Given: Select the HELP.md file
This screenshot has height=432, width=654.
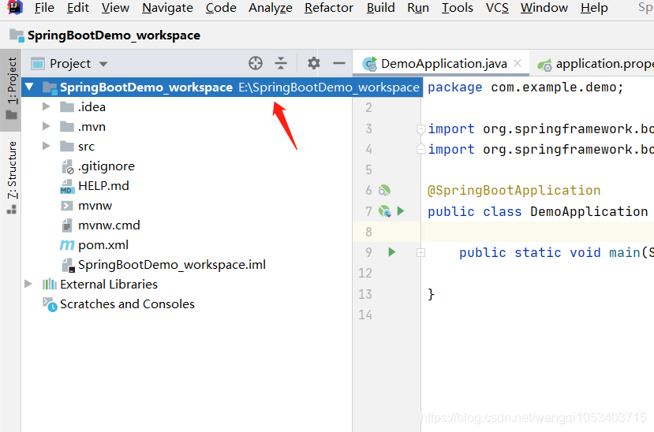Looking at the screenshot, I should pyautogui.click(x=103, y=186).
